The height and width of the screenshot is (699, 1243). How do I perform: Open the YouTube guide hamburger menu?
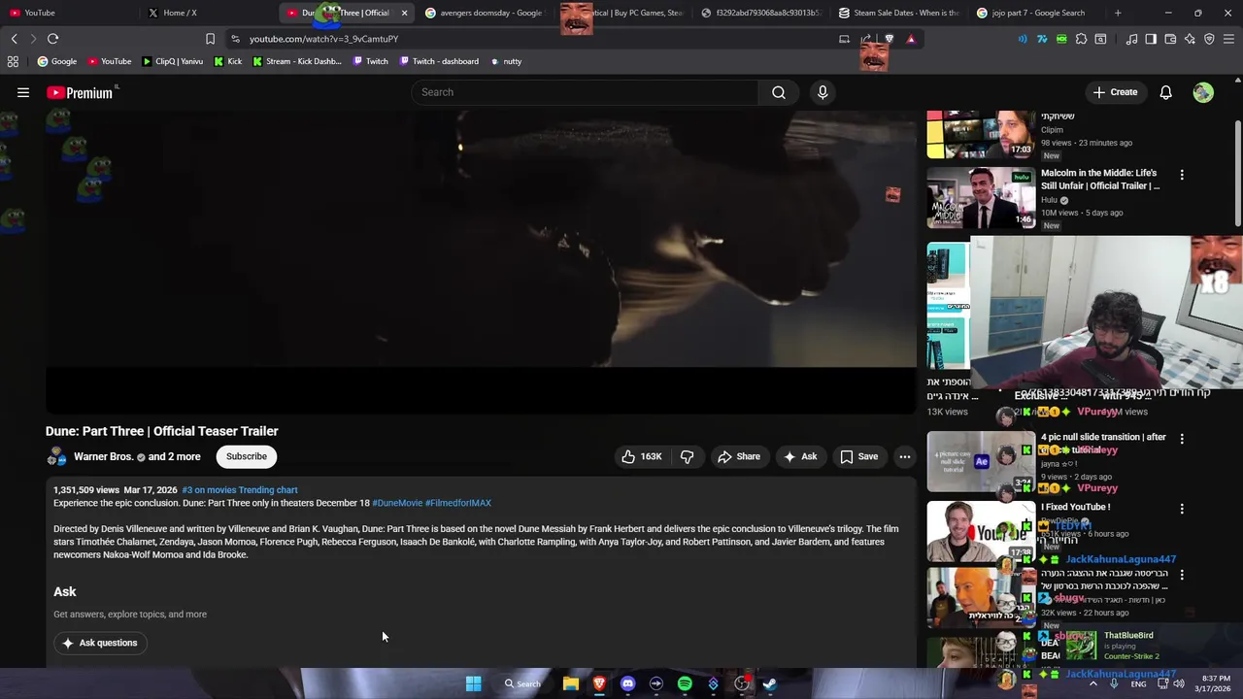click(23, 92)
